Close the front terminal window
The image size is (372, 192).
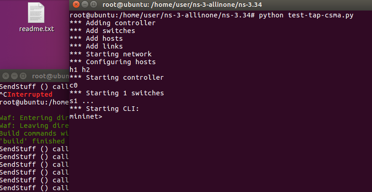tap(75, 4)
